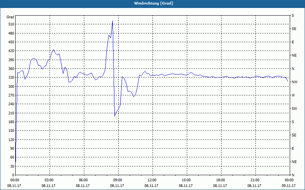Select the S compass label level with 180
Image resolution: width=305 pixels, height=190 pixels.
(293, 122)
